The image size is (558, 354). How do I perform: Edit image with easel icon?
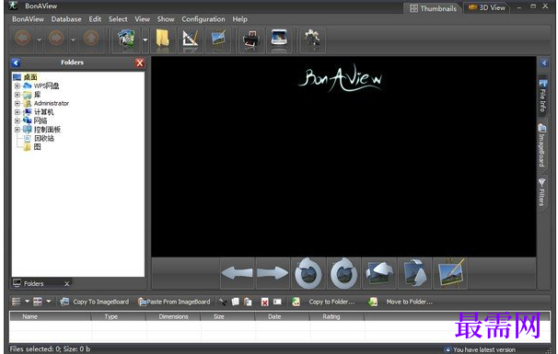[x=450, y=273]
